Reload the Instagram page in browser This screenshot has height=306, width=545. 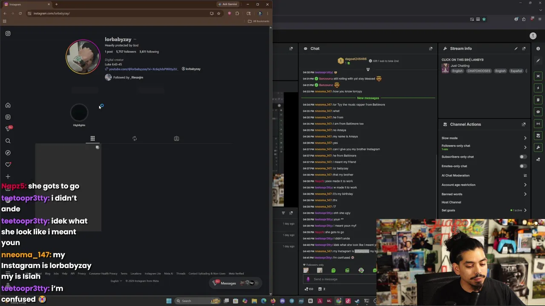coord(20,13)
